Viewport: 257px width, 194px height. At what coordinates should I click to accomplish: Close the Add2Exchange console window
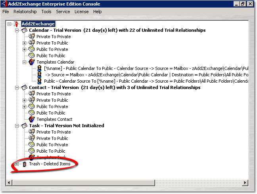(250, 4)
